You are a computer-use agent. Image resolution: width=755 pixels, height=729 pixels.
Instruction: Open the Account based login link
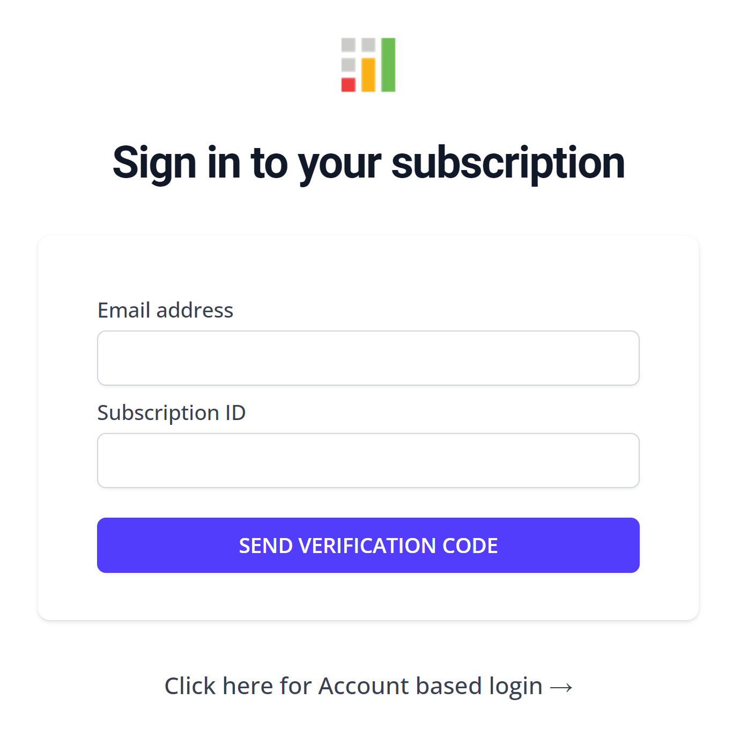(x=368, y=686)
